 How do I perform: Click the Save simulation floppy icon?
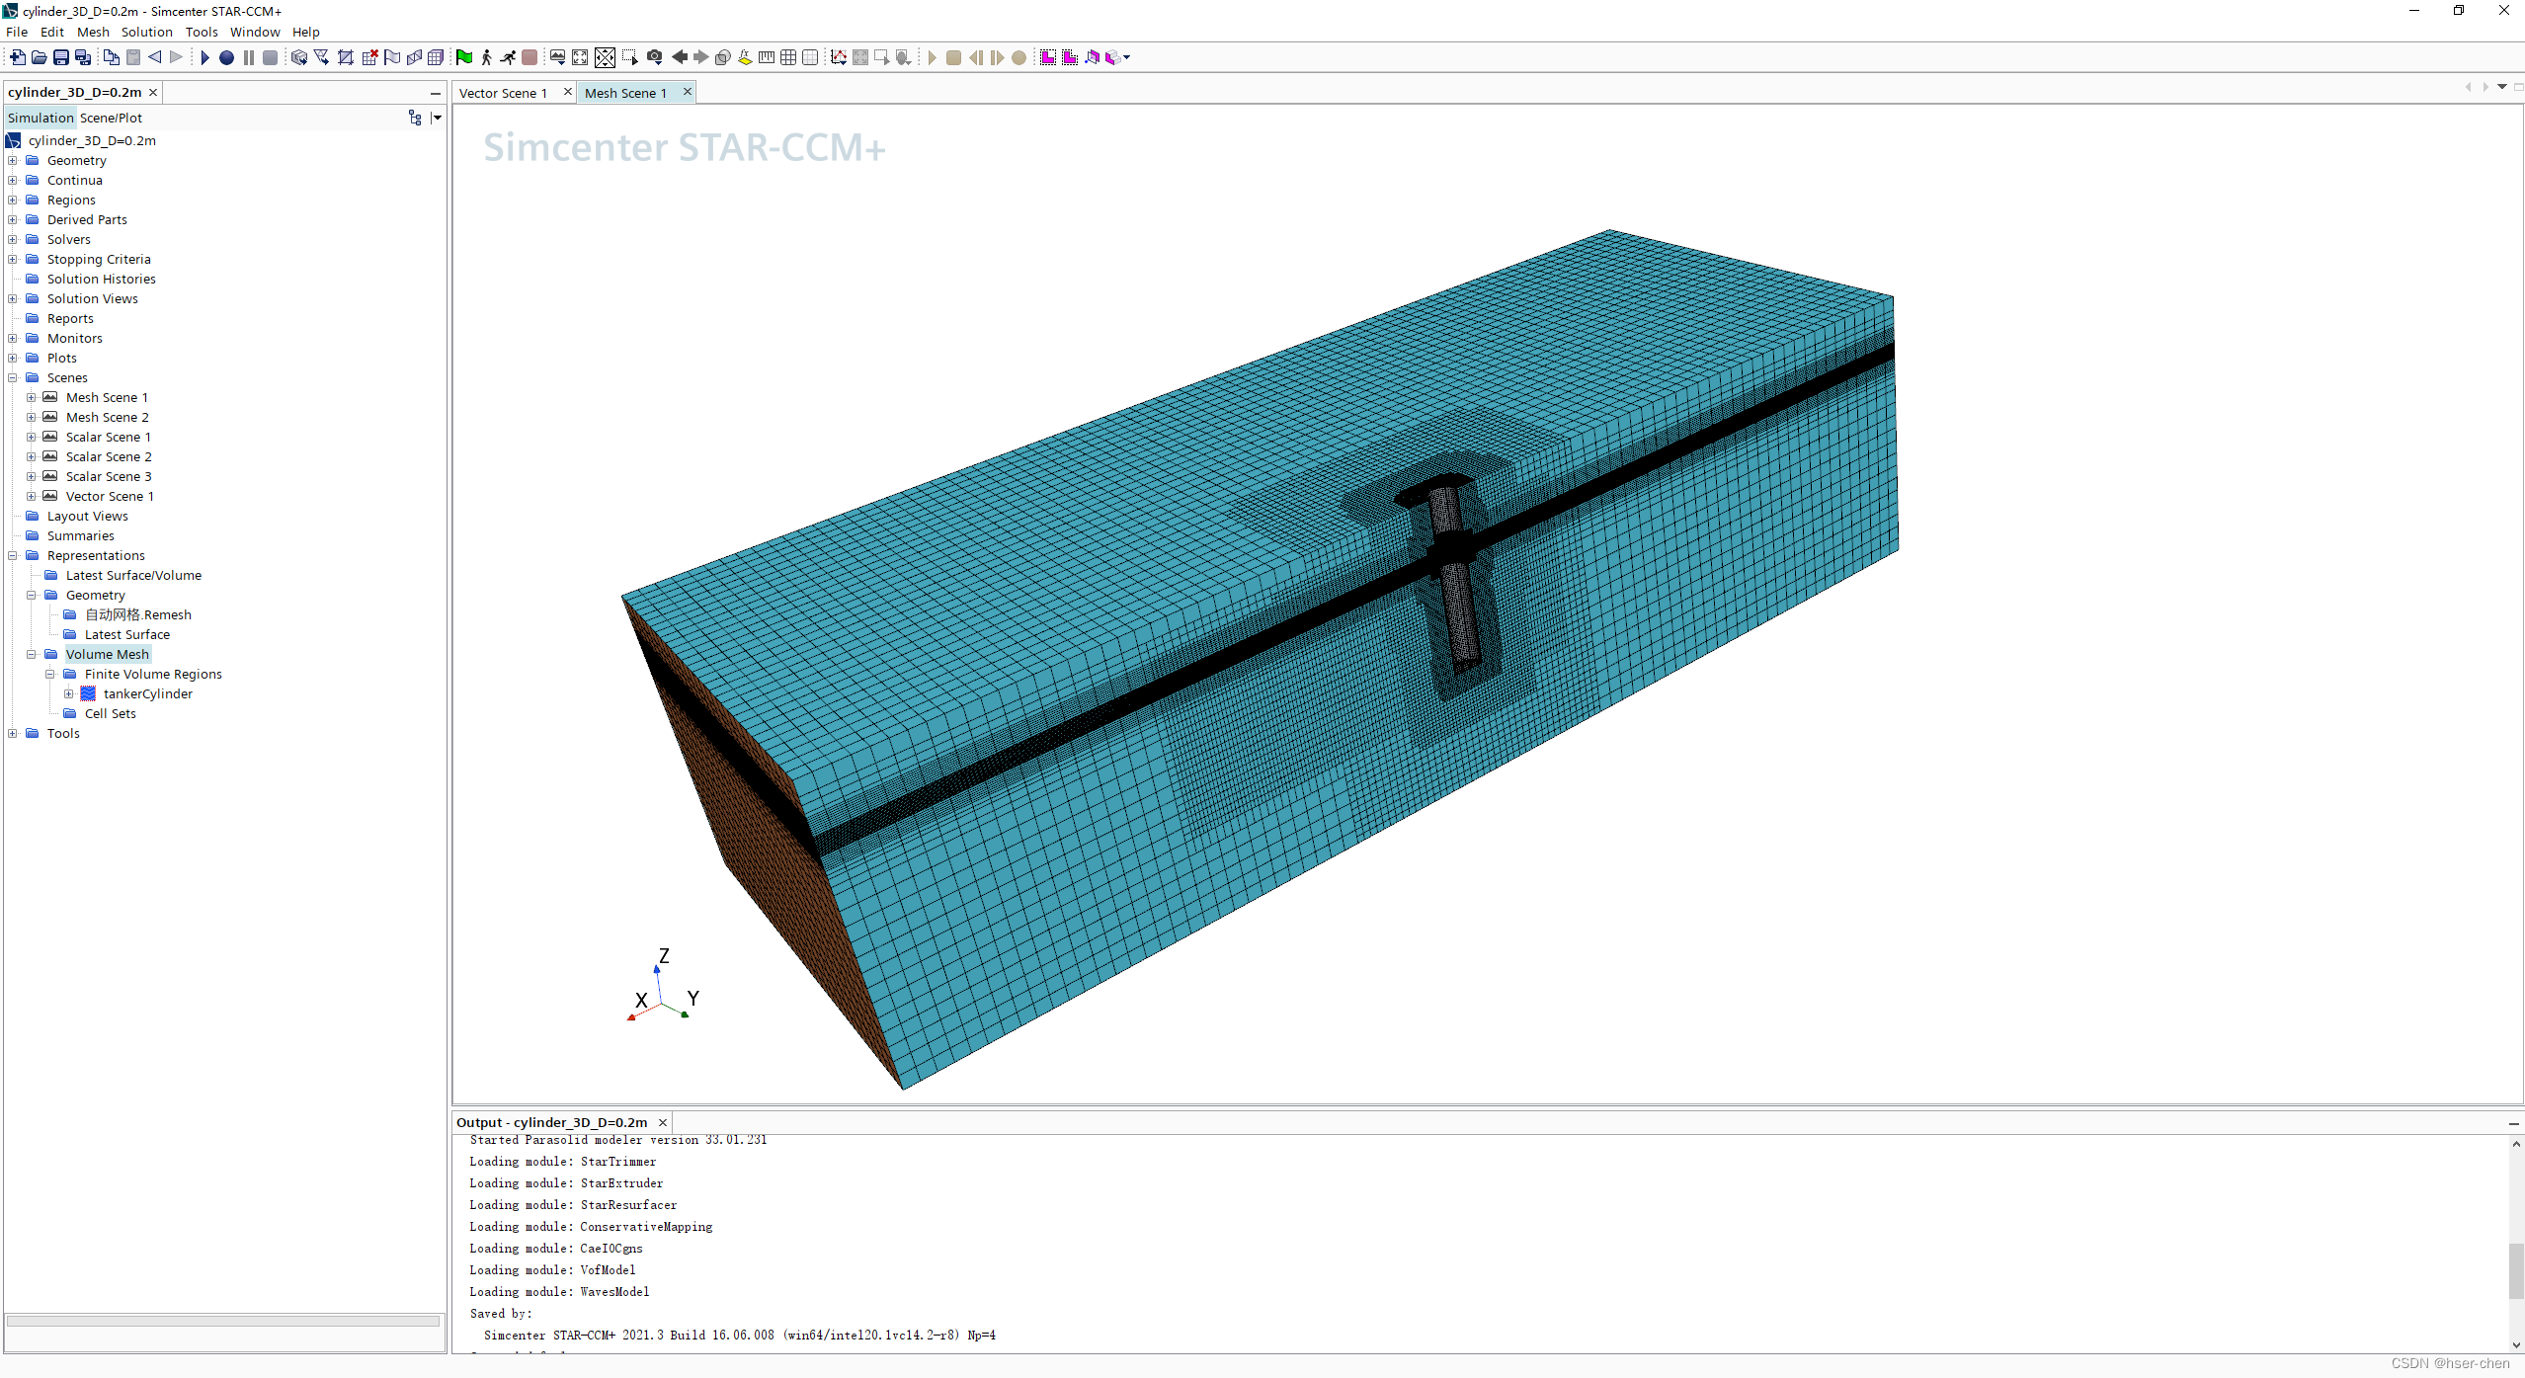61,57
